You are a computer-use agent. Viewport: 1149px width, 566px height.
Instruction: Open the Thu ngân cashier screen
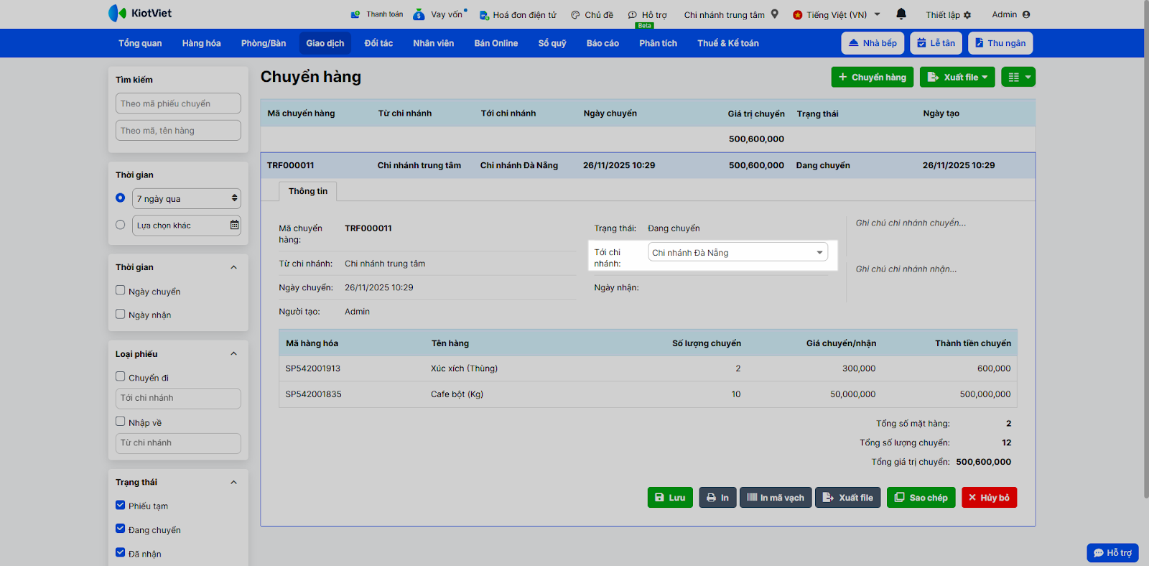pyautogui.click(x=1000, y=43)
